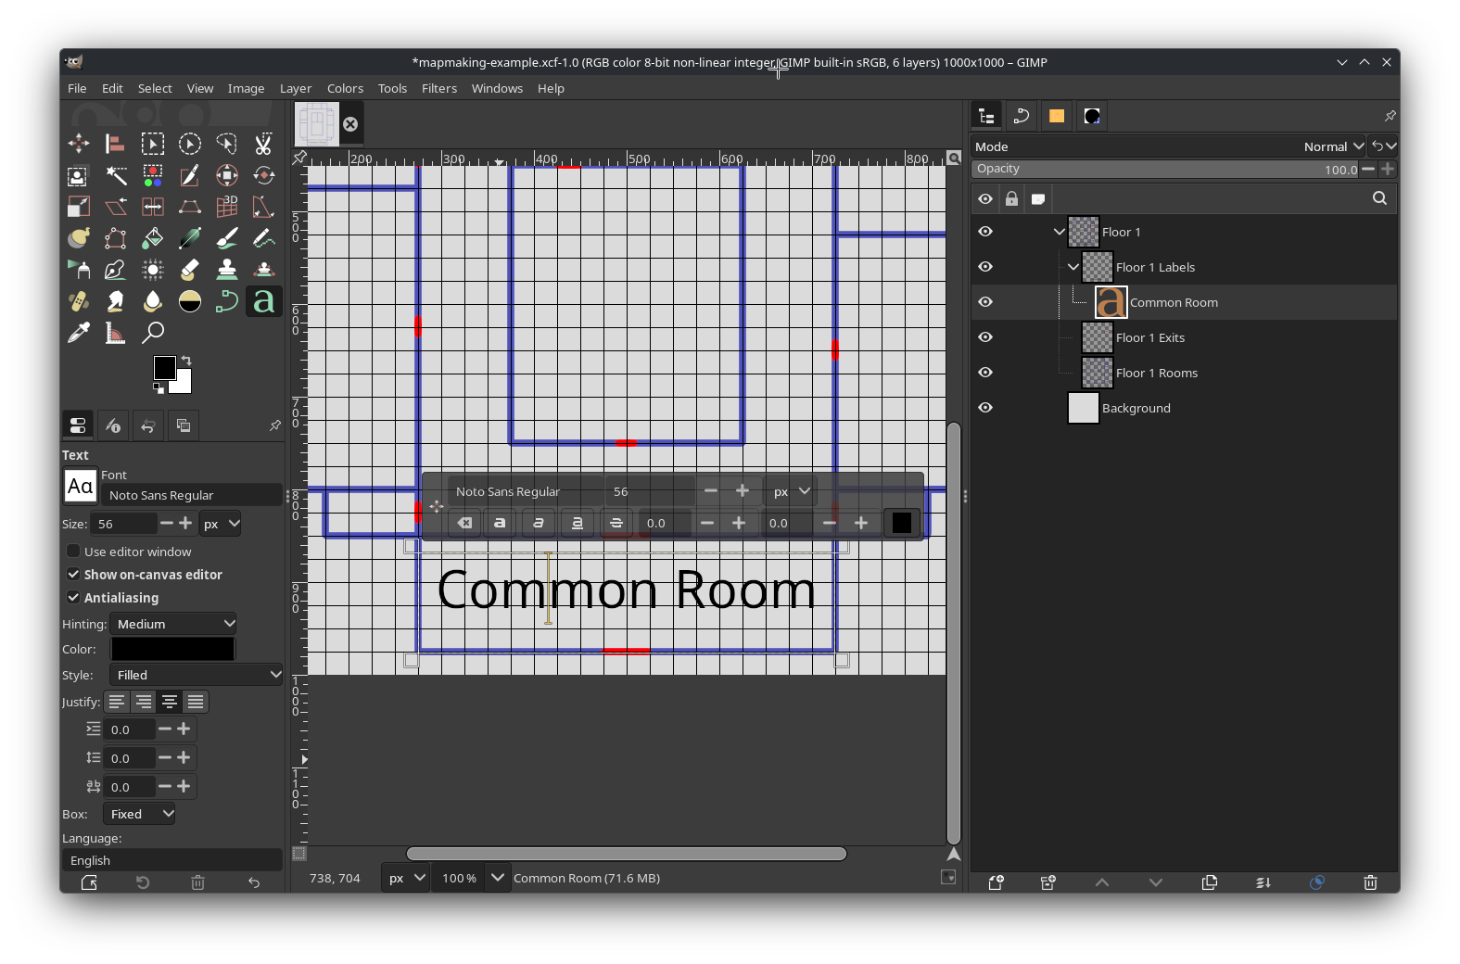Open the Style dropdown set to Filled
1460x964 pixels.
point(197,675)
